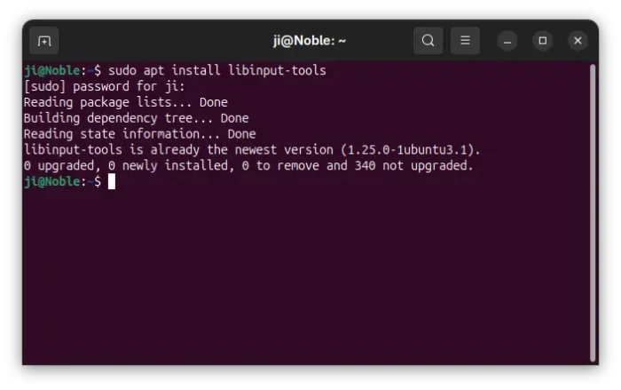Click the ji@Noble prompt on first line
621x390 pixels.
pyautogui.click(x=55, y=70)
